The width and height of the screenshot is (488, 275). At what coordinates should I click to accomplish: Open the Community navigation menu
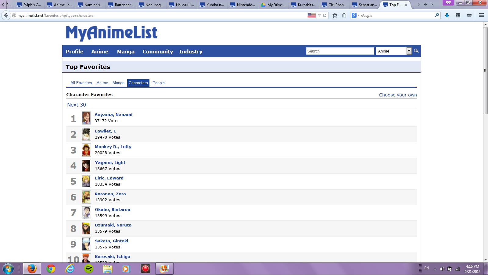coord(158,52)
